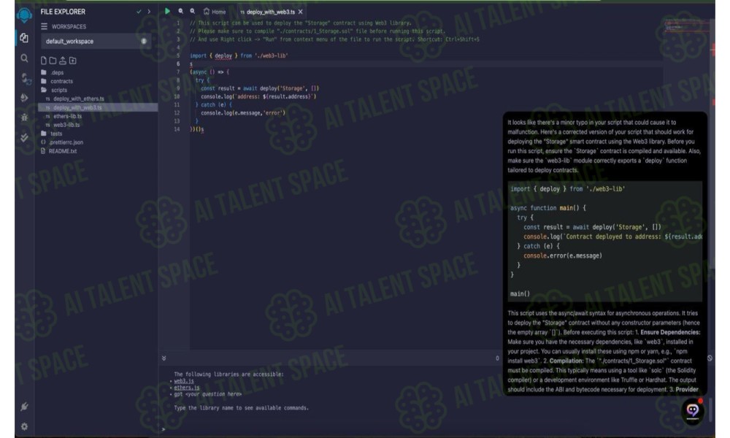This screenshot has width=730, height=438.
Task: Open the default_workspace dropdown
Action: point(96,42)
